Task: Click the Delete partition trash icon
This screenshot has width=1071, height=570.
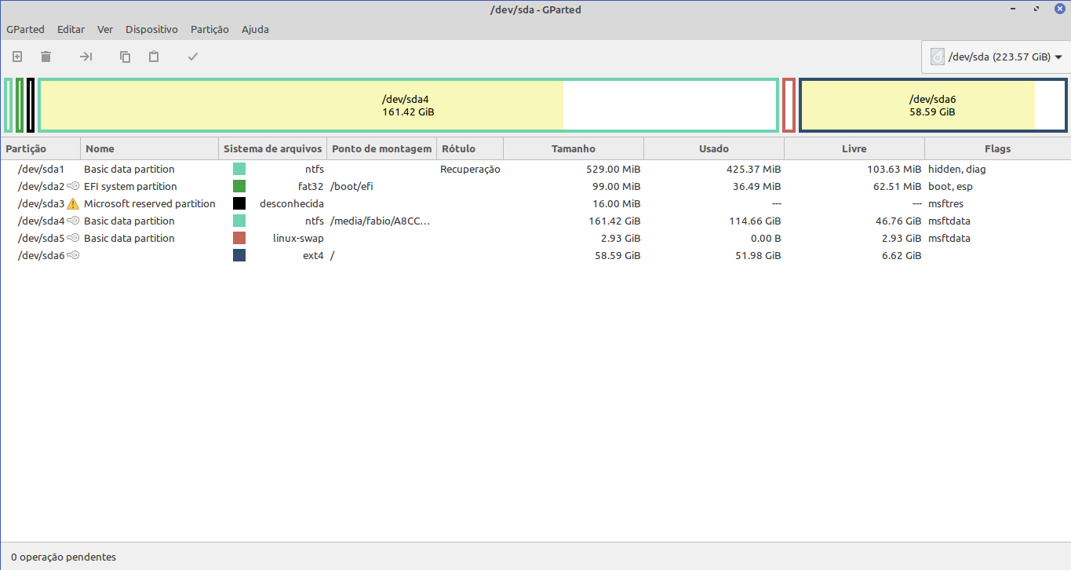Action: 46,57
